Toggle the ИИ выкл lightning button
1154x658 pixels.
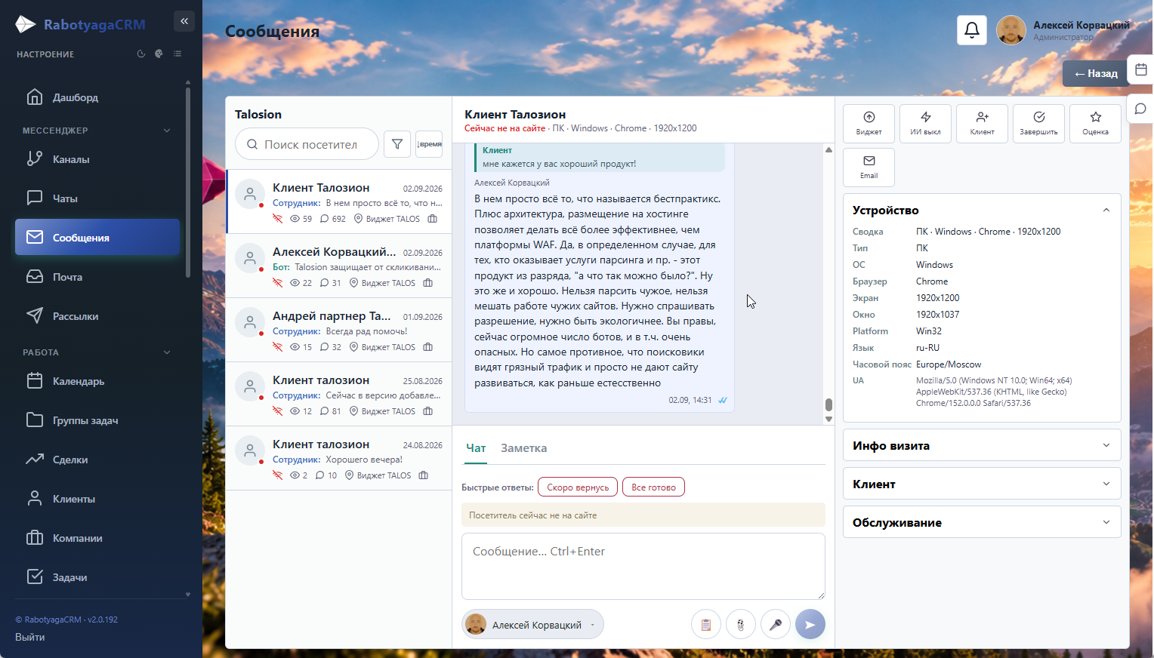[x=926, y=123]
